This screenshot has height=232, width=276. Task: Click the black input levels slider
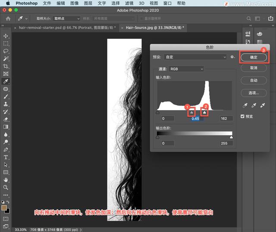(157, 112)
